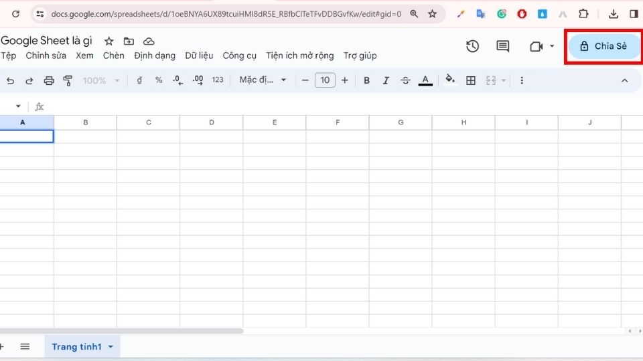
Task: Open the all sheets list icon
Action: click(25, 347)
